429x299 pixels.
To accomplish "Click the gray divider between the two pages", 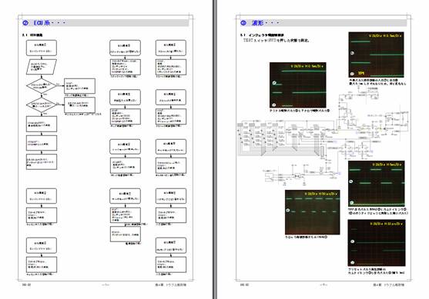I will (215, 149).
